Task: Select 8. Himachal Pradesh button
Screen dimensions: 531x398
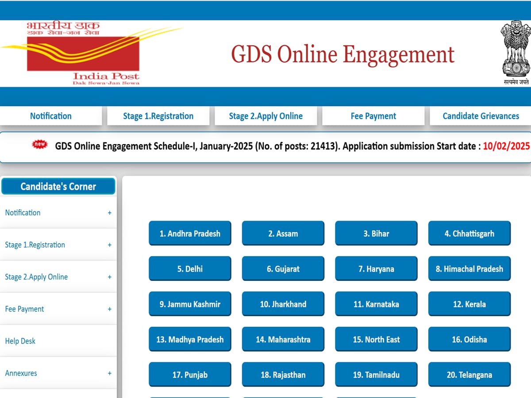Action: click(x=469, y=268)
